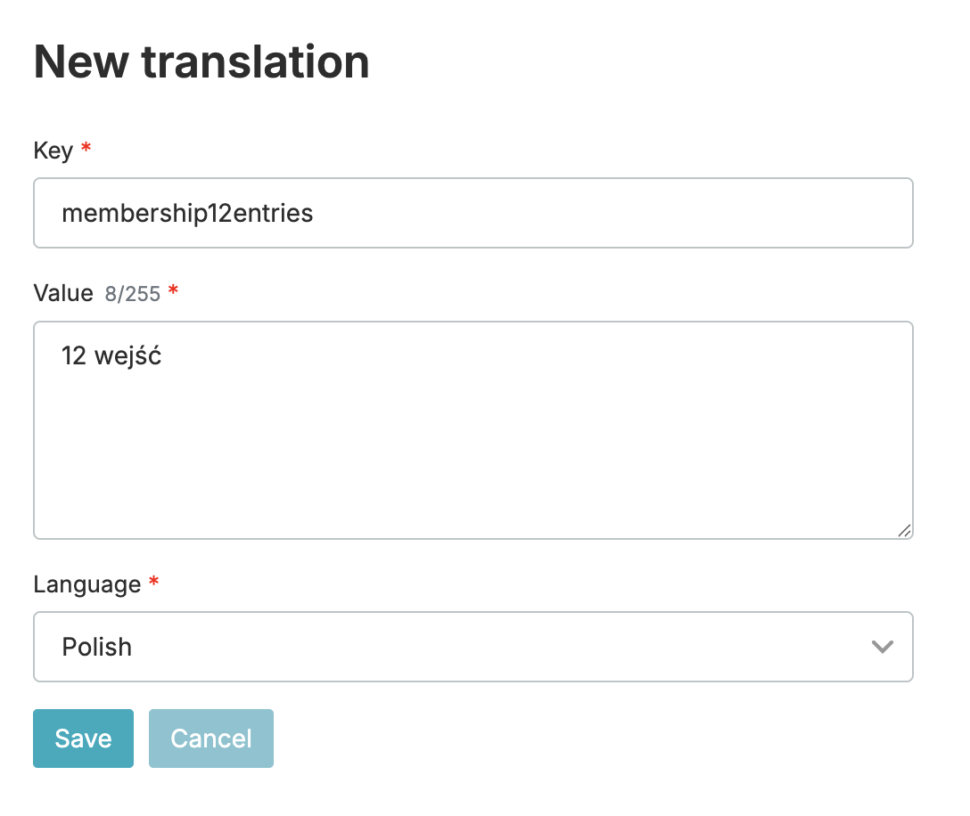970x816 pixels.
Task: Place cursor in membership12entries text
Action: pyautogui.click(x=187, y=214)
